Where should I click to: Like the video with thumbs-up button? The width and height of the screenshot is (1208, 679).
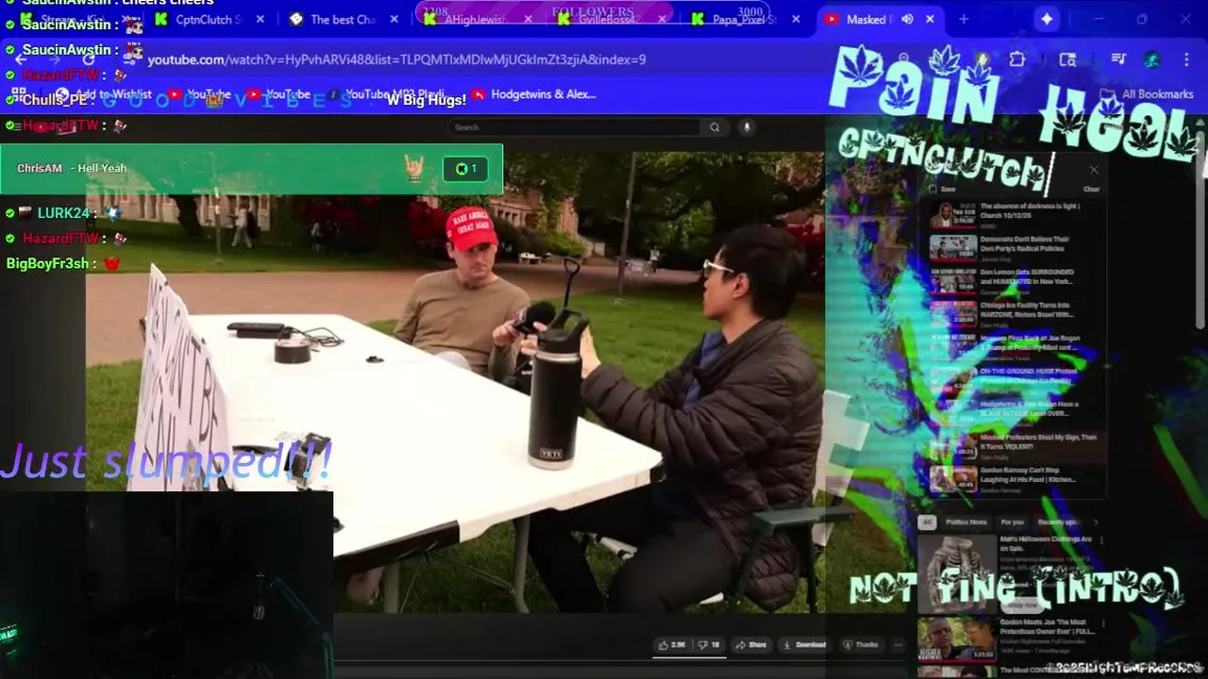(672, 645)
